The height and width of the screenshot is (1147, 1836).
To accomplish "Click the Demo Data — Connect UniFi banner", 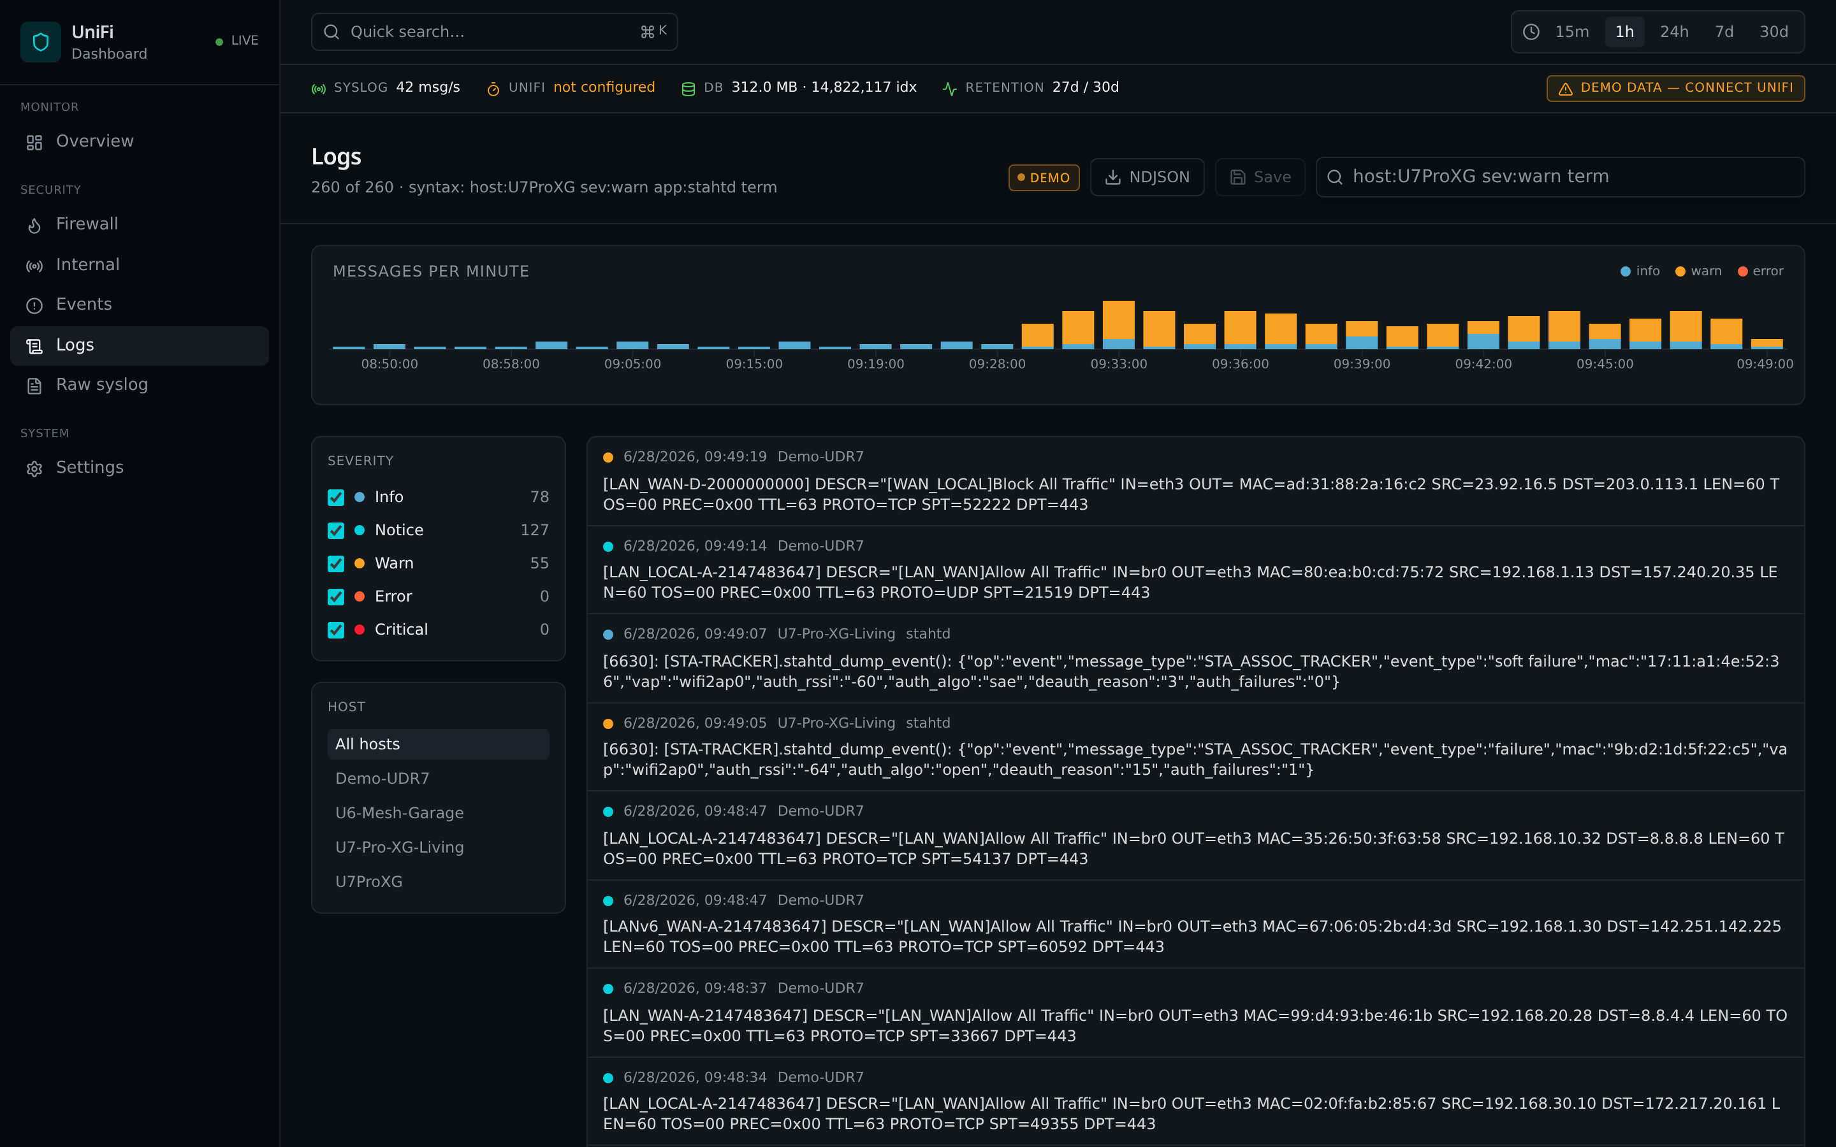I will [x=1675, y=88].
